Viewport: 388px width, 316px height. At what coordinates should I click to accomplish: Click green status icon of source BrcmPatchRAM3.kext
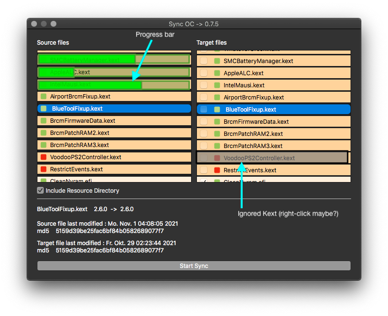coord(44,145)
